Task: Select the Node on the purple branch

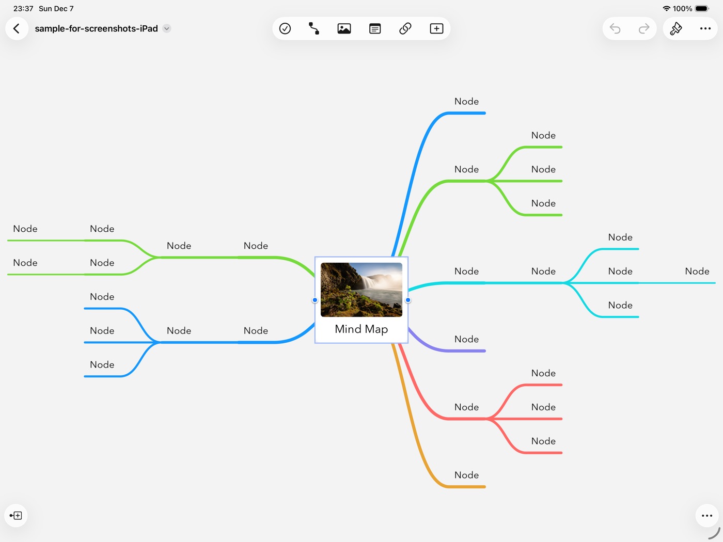Action: pos(466,339)
